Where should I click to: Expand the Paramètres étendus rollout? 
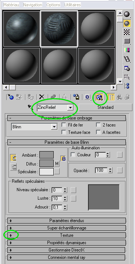click(67, 220)
